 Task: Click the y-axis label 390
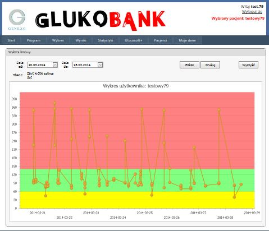pyautogui.click(x=15, y=99)
